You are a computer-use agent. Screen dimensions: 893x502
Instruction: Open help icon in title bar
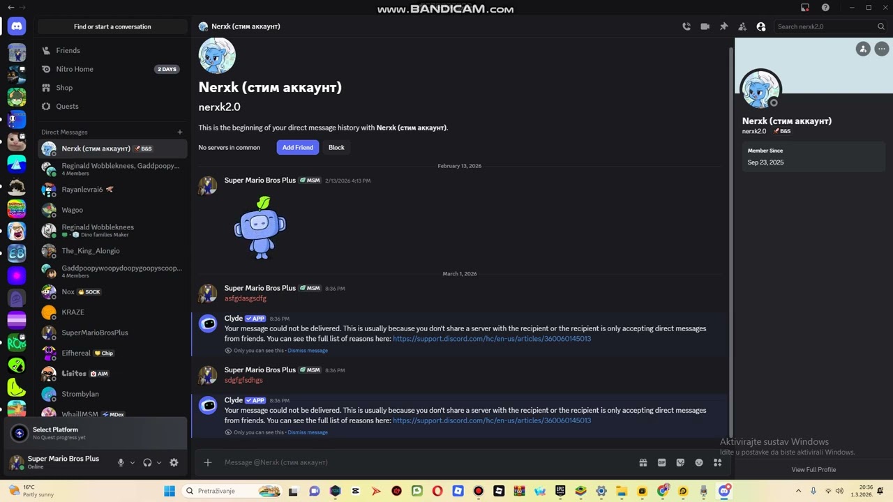(x=826, y=8)
